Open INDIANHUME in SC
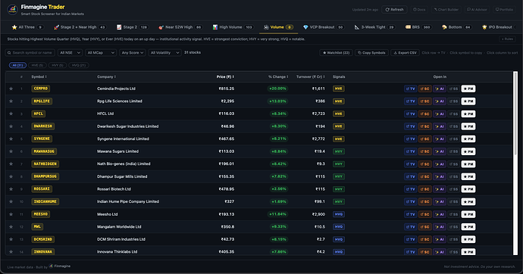This screenshot has height=274, width=523. point(425,202)
